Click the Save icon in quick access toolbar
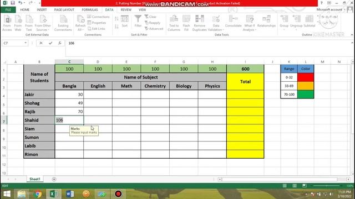The image size is (355, 199). [13, 3]
